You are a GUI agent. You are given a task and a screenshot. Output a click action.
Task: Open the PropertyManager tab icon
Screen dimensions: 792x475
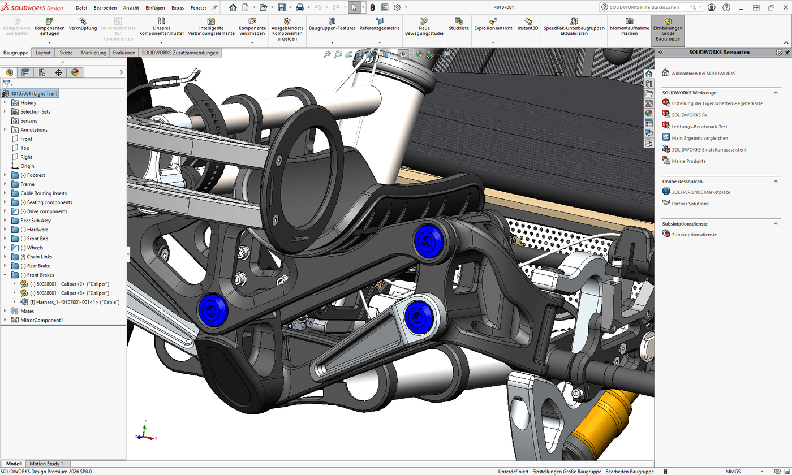coord(25,72)
